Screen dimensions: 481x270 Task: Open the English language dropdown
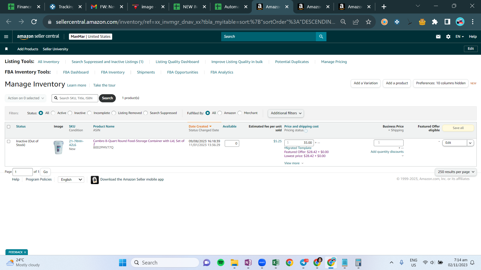point(71,180)
